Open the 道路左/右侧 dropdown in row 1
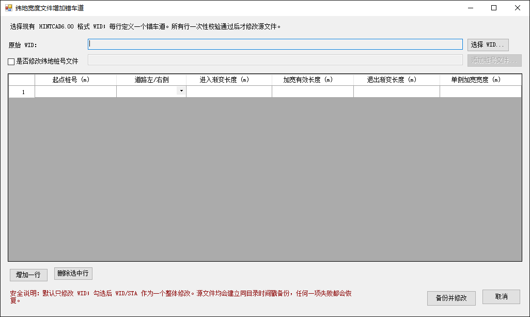Viewport: 530px width, 317px height. click(181, 91)
